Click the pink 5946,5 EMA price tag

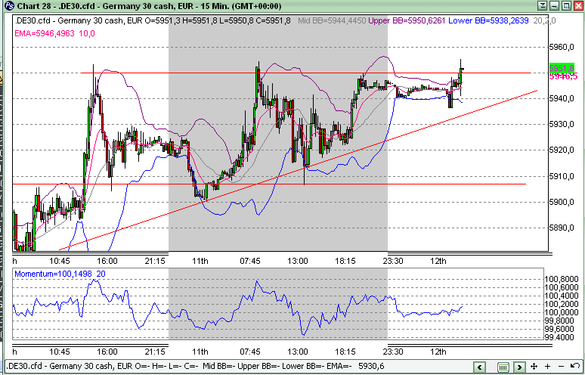pos(563,76)
